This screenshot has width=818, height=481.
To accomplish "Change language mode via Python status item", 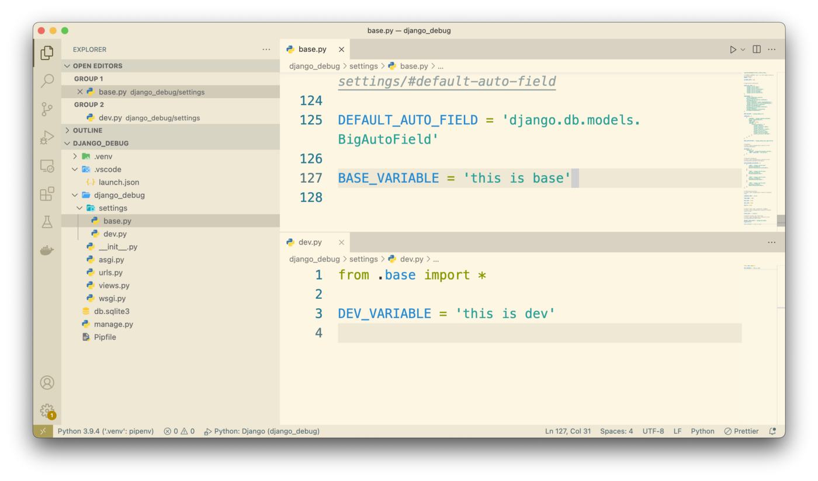I will (702, 431).
